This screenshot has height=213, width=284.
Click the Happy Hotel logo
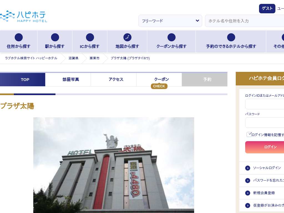tap(24, 16)
